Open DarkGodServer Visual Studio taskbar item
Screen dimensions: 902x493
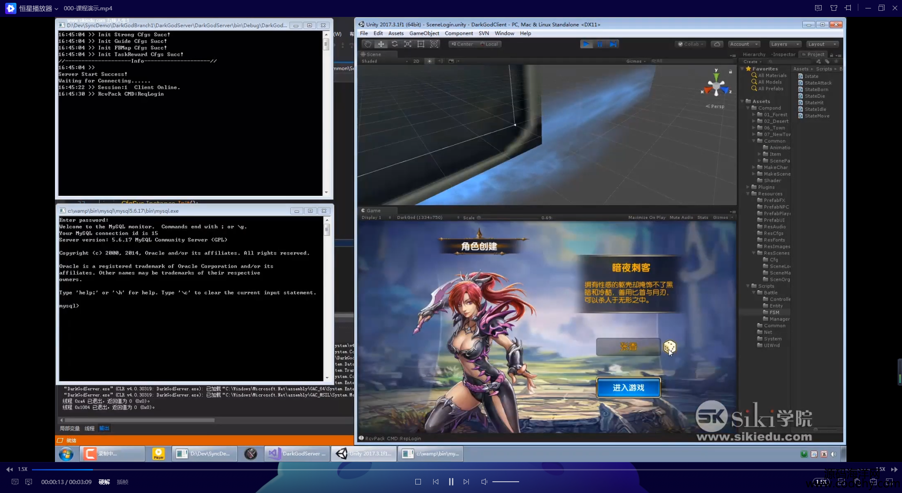(x=297, y=454)
